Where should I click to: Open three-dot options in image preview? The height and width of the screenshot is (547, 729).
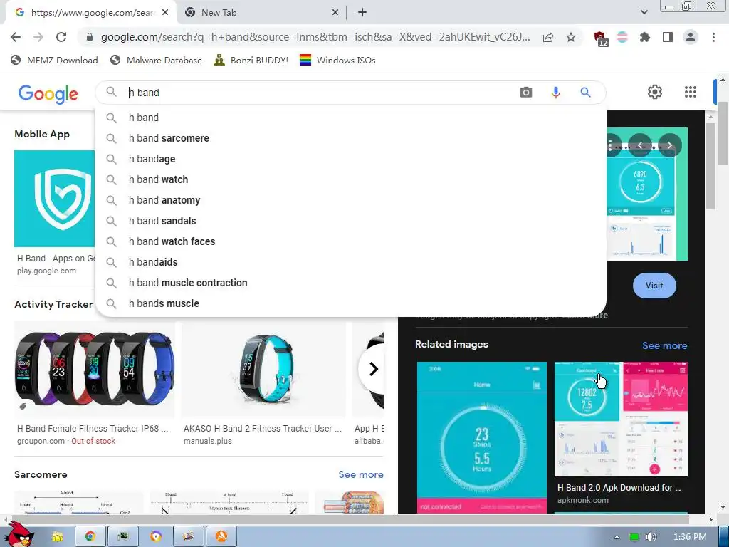click(611, 145)
